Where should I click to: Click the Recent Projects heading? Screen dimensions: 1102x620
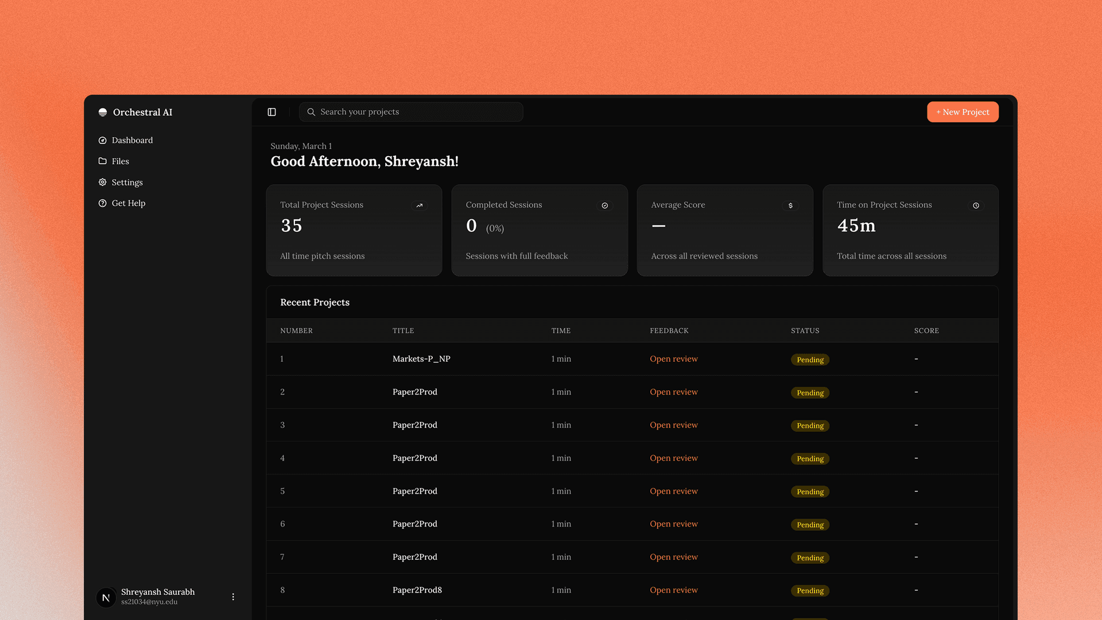315,303
